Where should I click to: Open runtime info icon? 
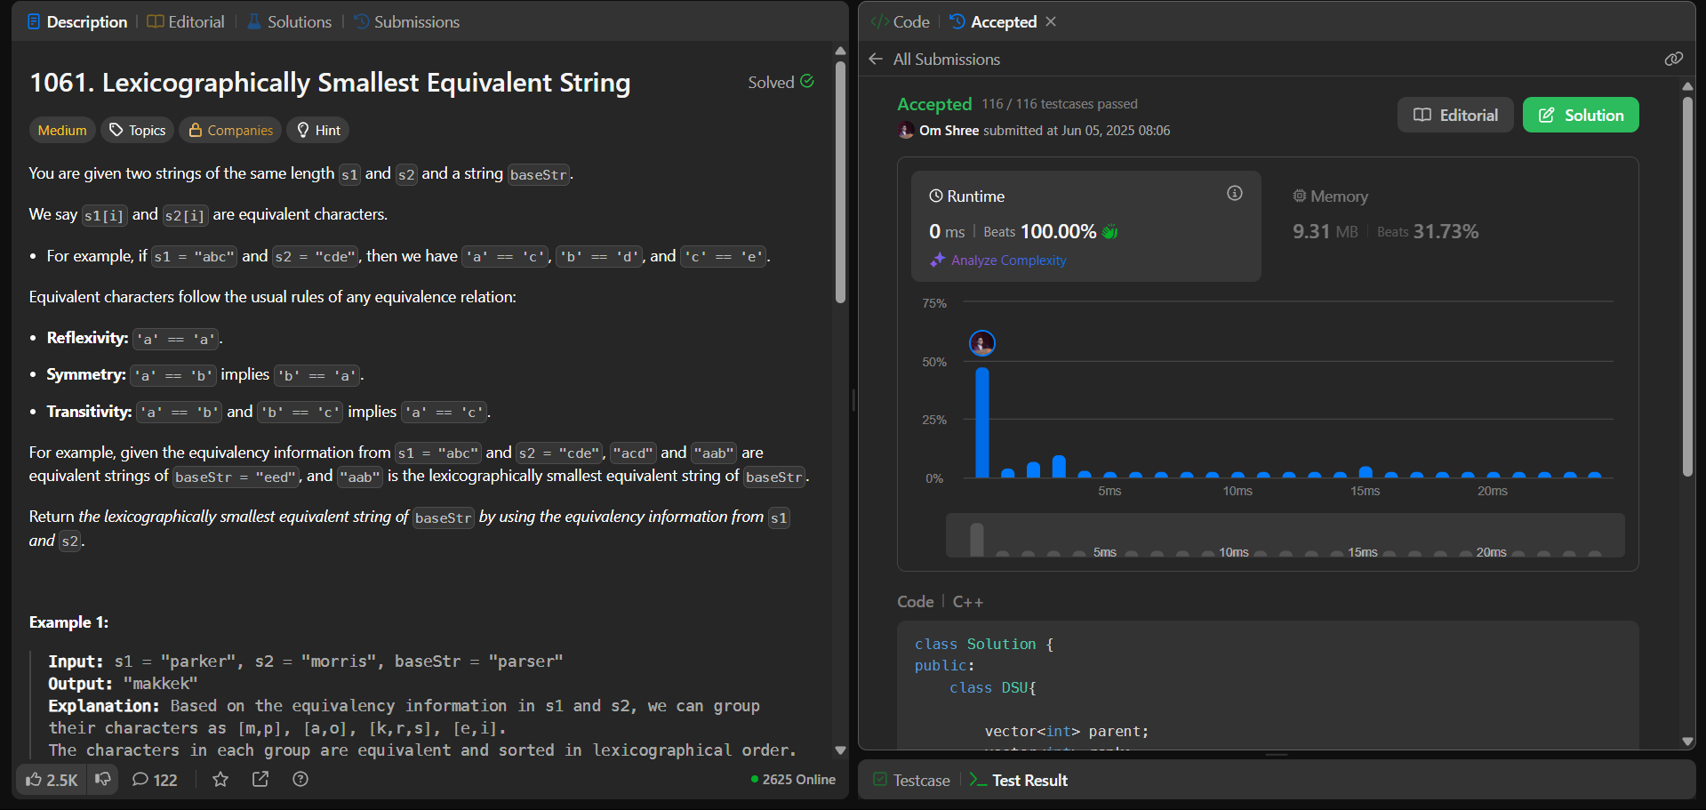click(x=1235, y=193)
